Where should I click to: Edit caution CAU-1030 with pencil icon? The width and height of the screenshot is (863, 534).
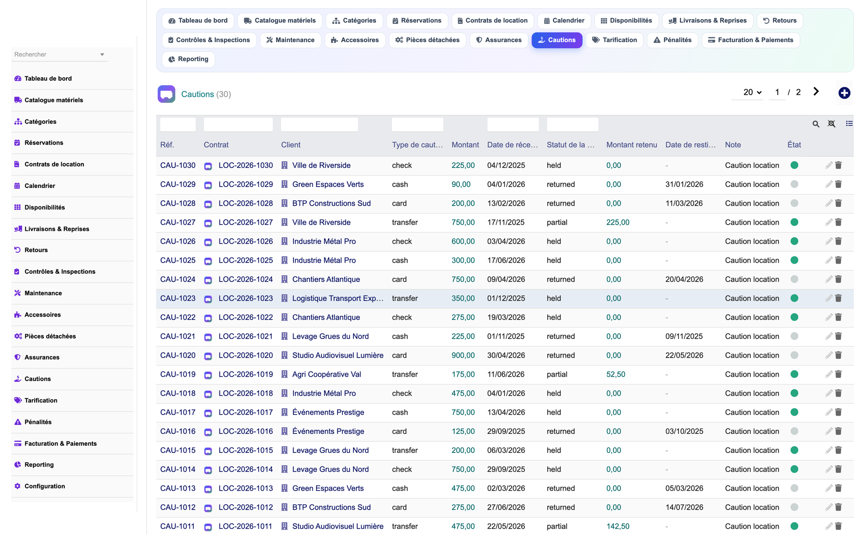[x=828, y=165]
